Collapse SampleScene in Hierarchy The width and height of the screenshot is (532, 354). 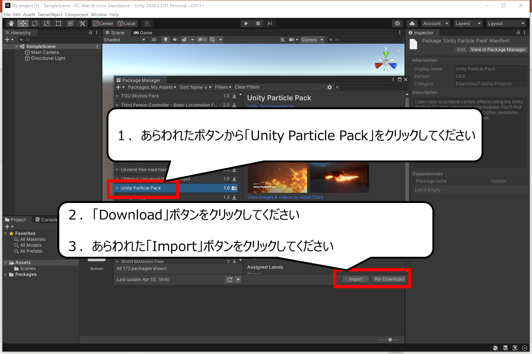(16, 46)
